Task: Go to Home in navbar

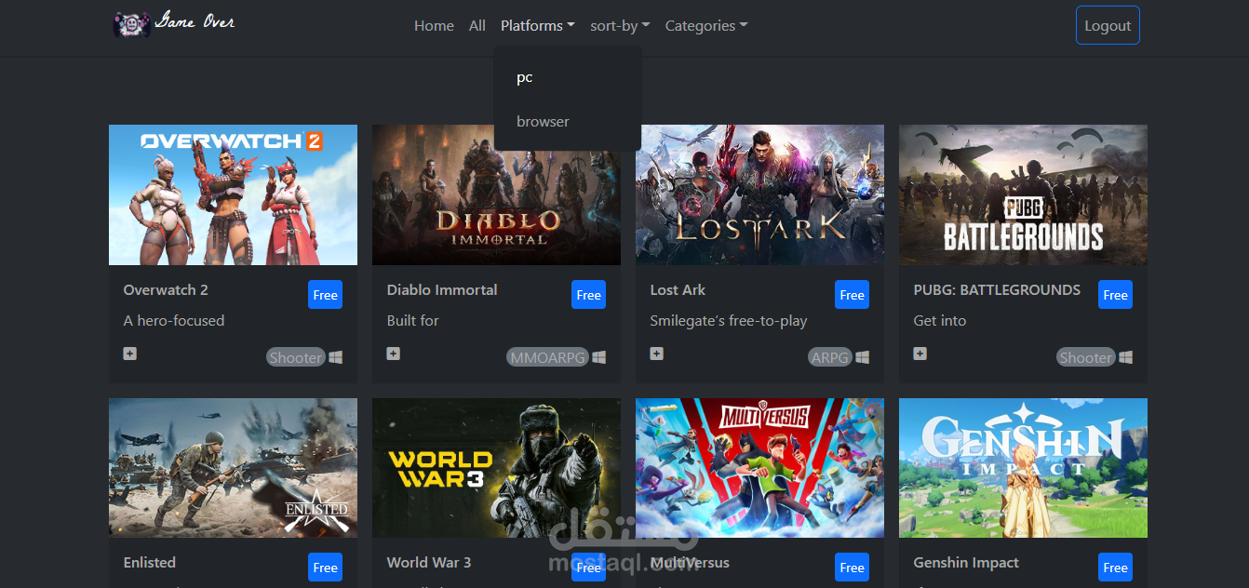Action: (434, 26)
